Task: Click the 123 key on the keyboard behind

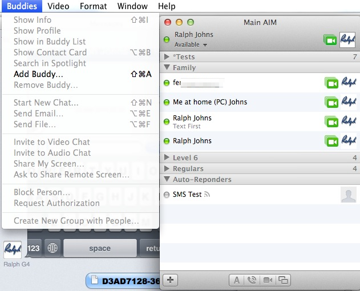Action: (34, 248)
